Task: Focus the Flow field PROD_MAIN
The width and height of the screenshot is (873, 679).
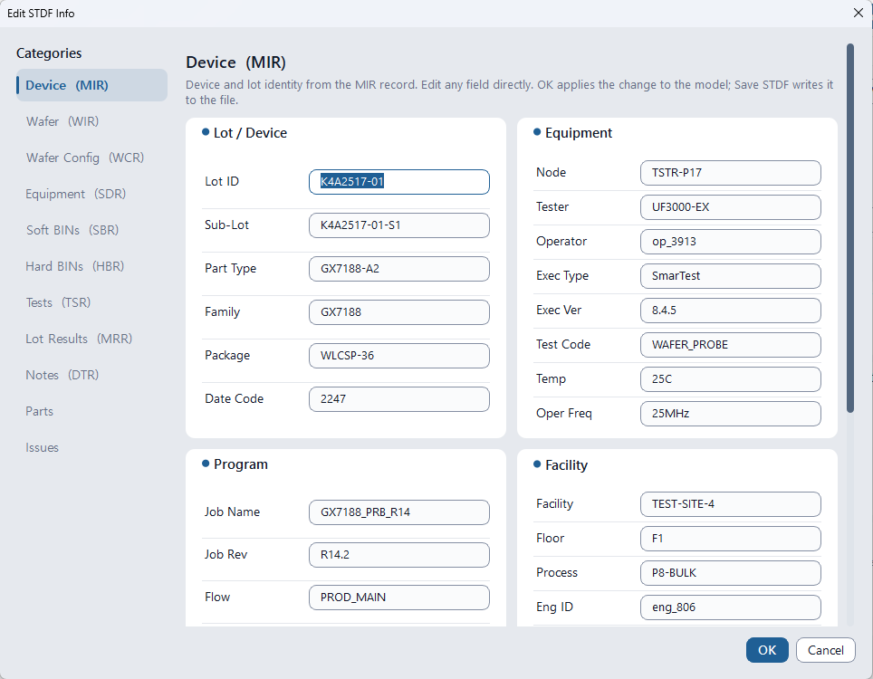Action: pos(399,598)
